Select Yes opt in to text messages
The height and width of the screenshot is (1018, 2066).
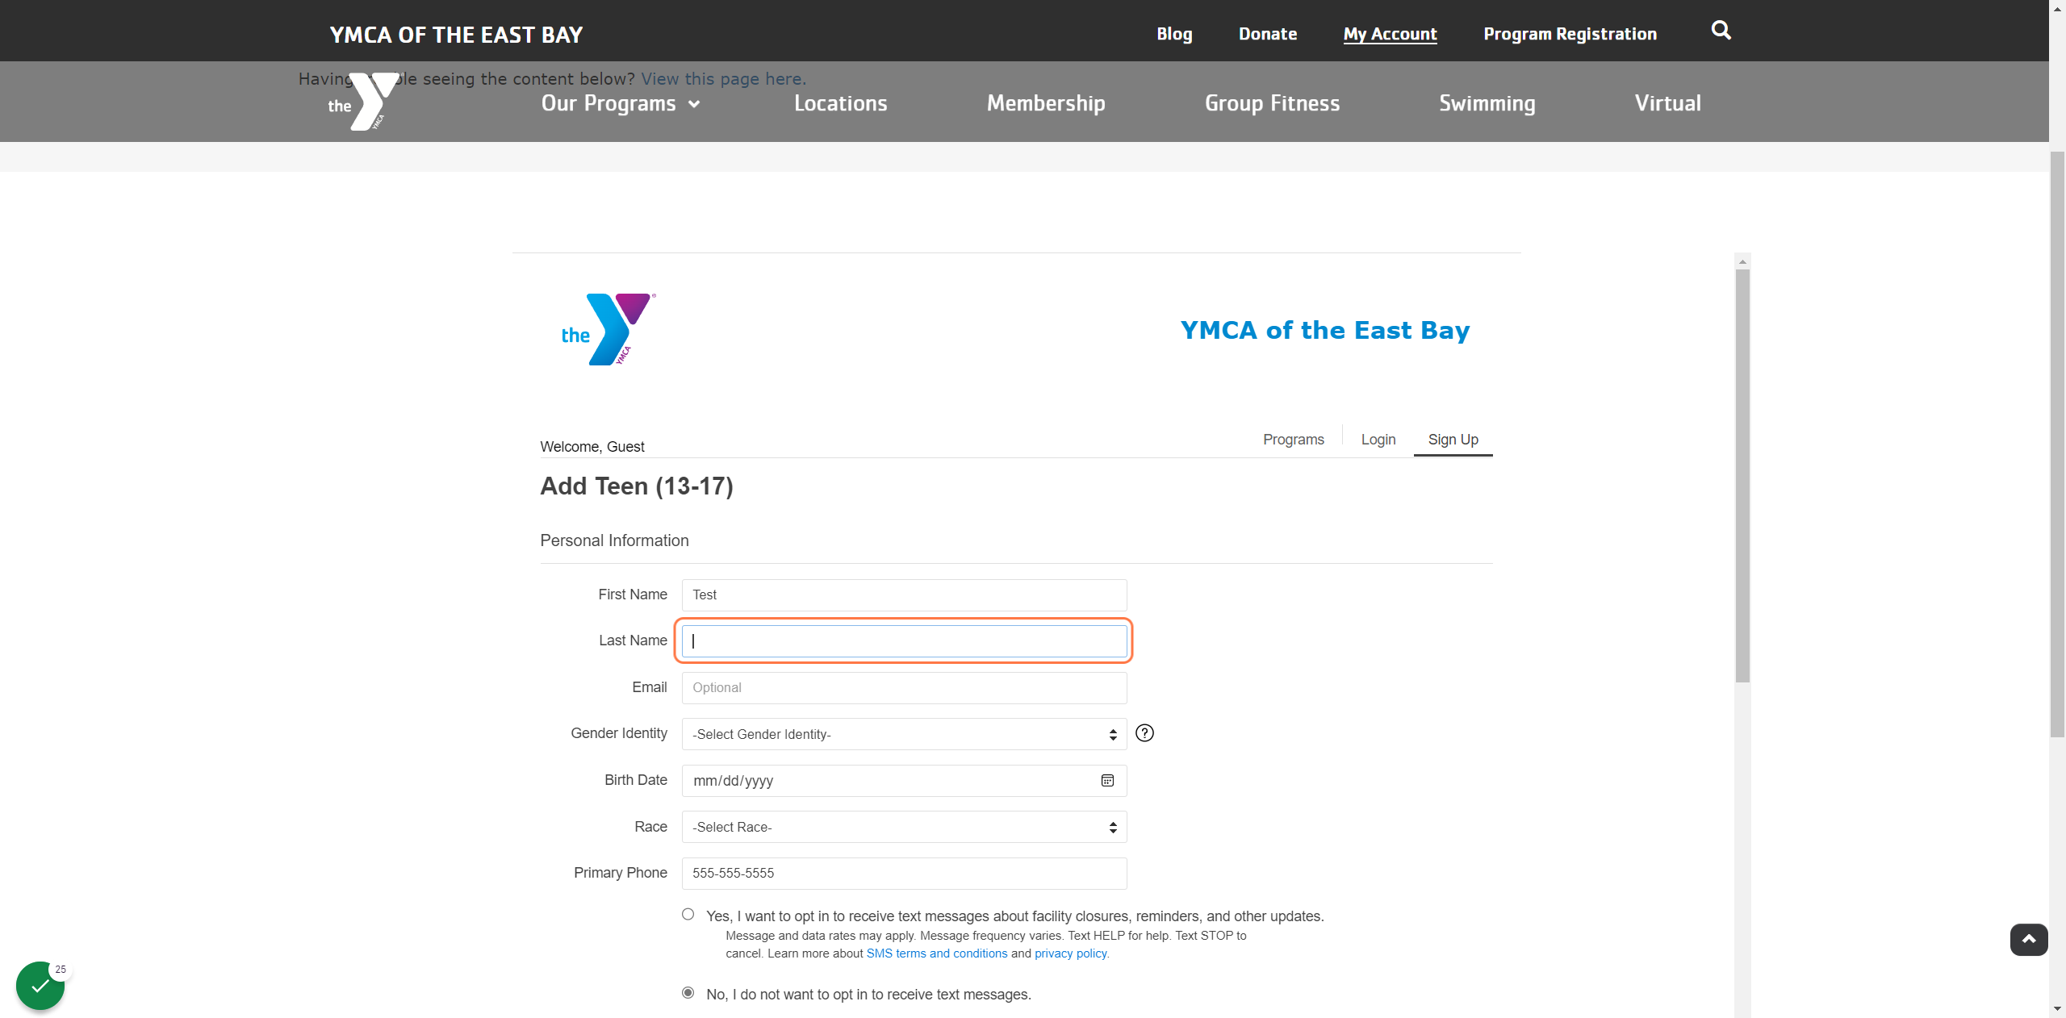click(688, 914)
